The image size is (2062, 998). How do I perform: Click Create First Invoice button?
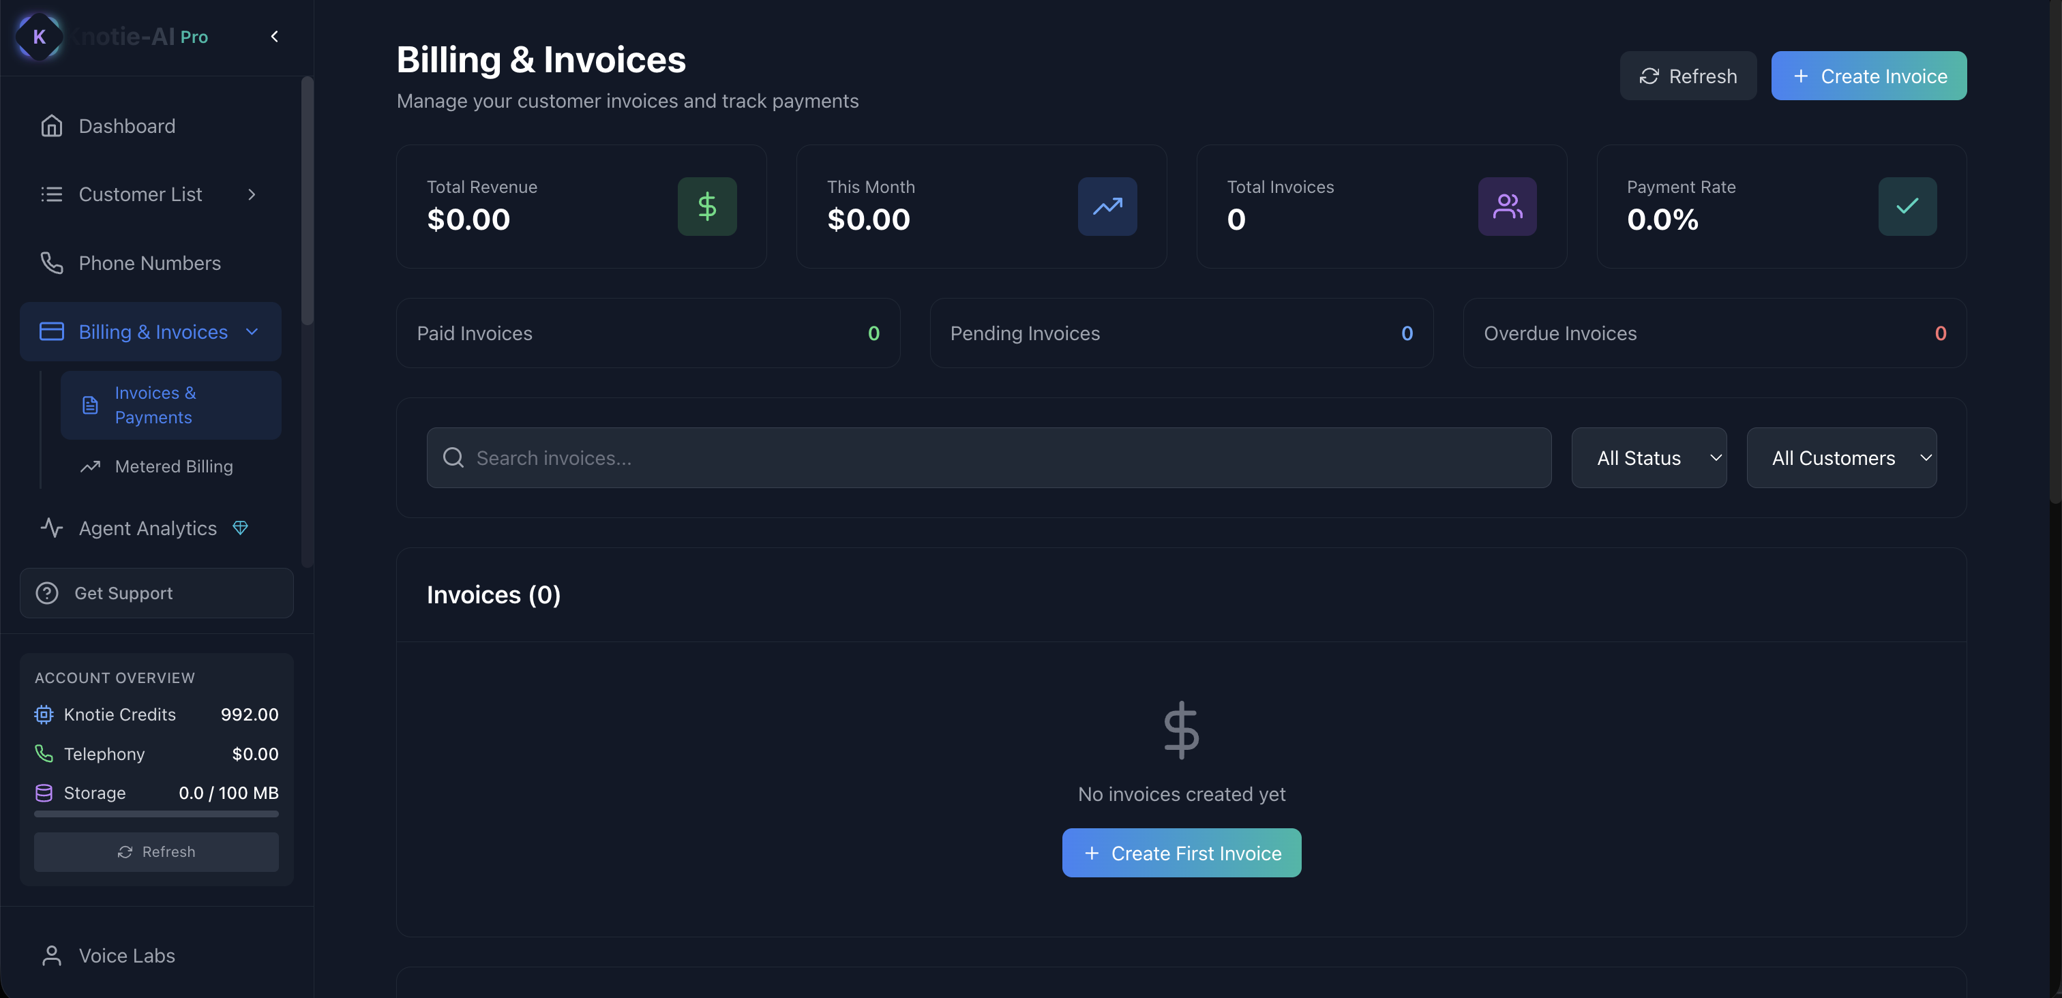click(x=1181, y=853)
